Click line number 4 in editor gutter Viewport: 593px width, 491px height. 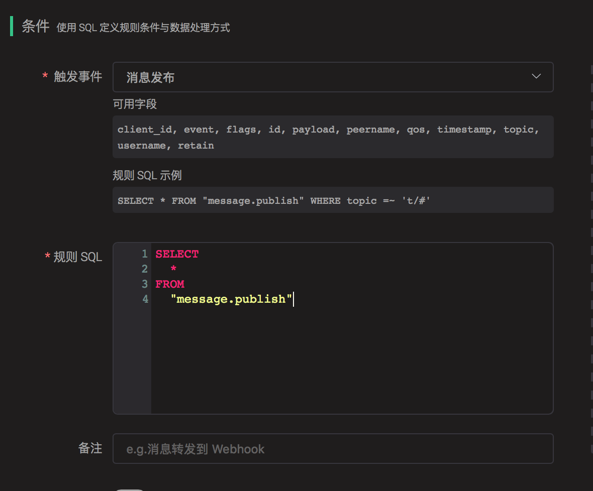point(145,299)
